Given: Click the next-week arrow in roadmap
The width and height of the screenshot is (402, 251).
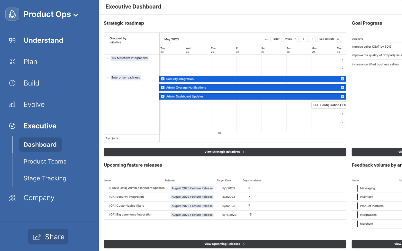Looking at the screenshot, I should tap(312, 39).
